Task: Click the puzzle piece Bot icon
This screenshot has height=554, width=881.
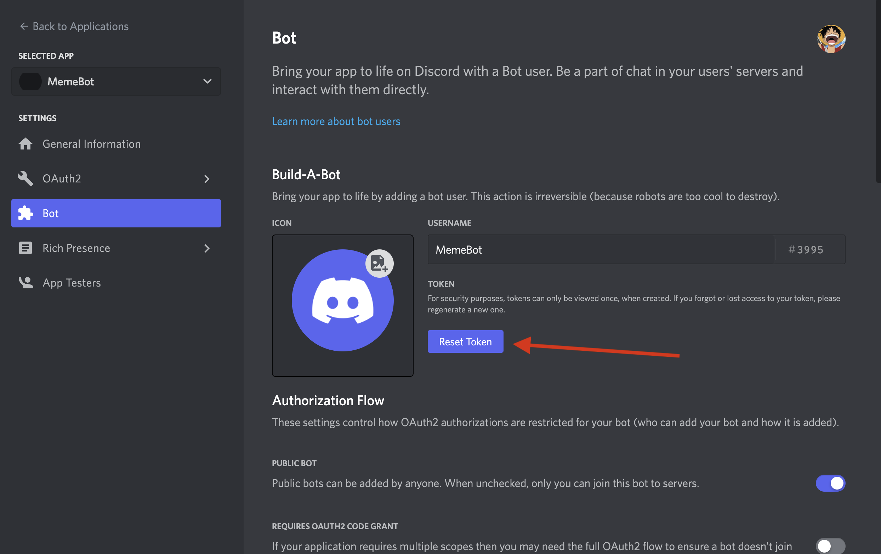Action: point(25,213)
